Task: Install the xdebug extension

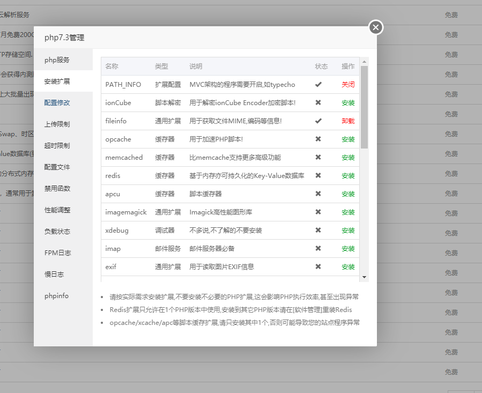Action: point(348,231)
